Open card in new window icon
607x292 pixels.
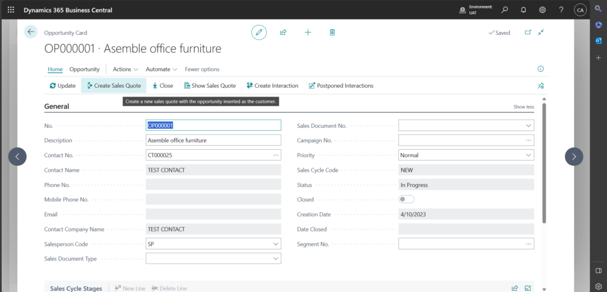(x=528, y=33)
